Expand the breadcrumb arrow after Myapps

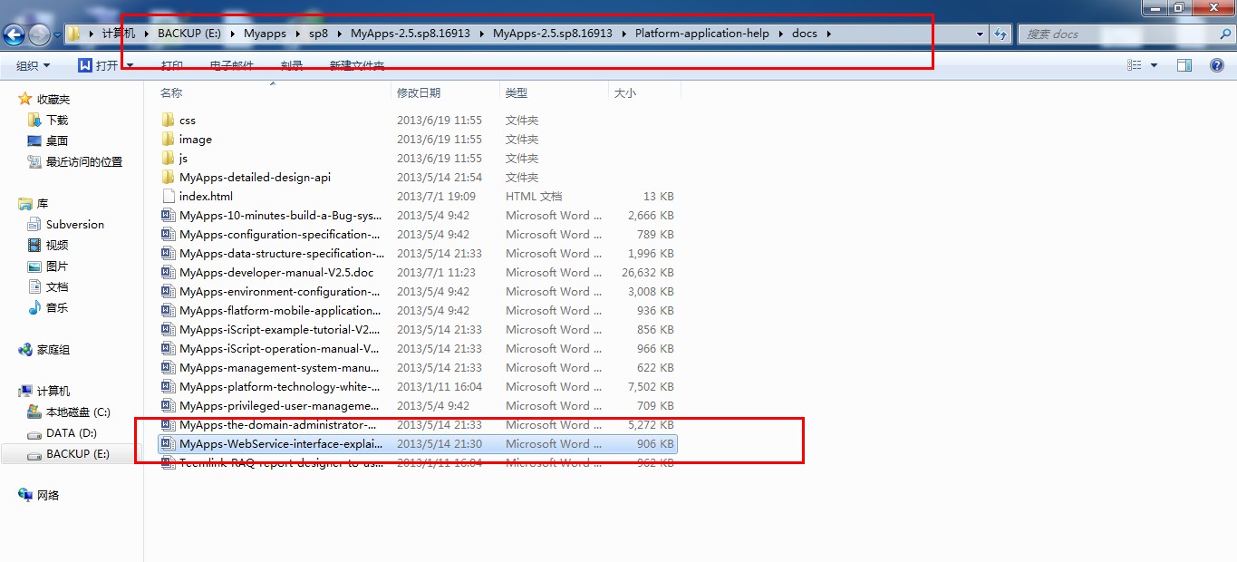pyautogui.click(x=296, y=34)
